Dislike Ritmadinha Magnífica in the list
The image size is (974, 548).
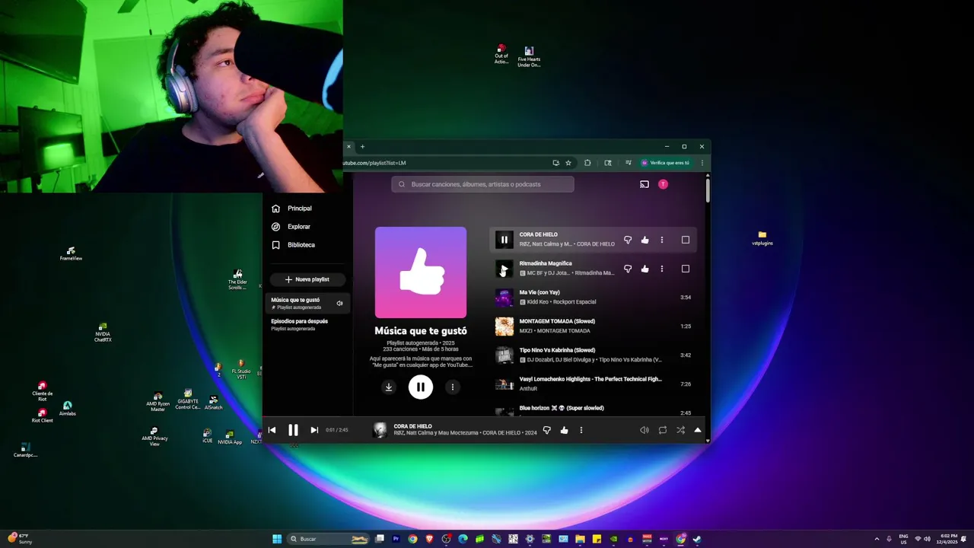pyautogui.click(x=628, y=269)
